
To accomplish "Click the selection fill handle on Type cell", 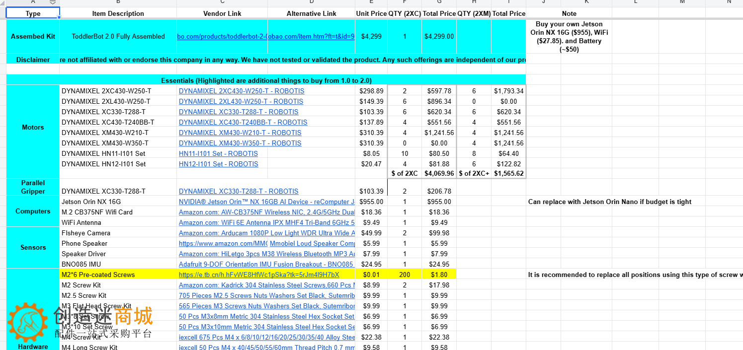I will coord(59,18).
